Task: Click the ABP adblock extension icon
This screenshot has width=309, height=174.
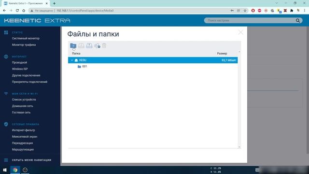Action: pyautogui.click(x=260, y=11)
